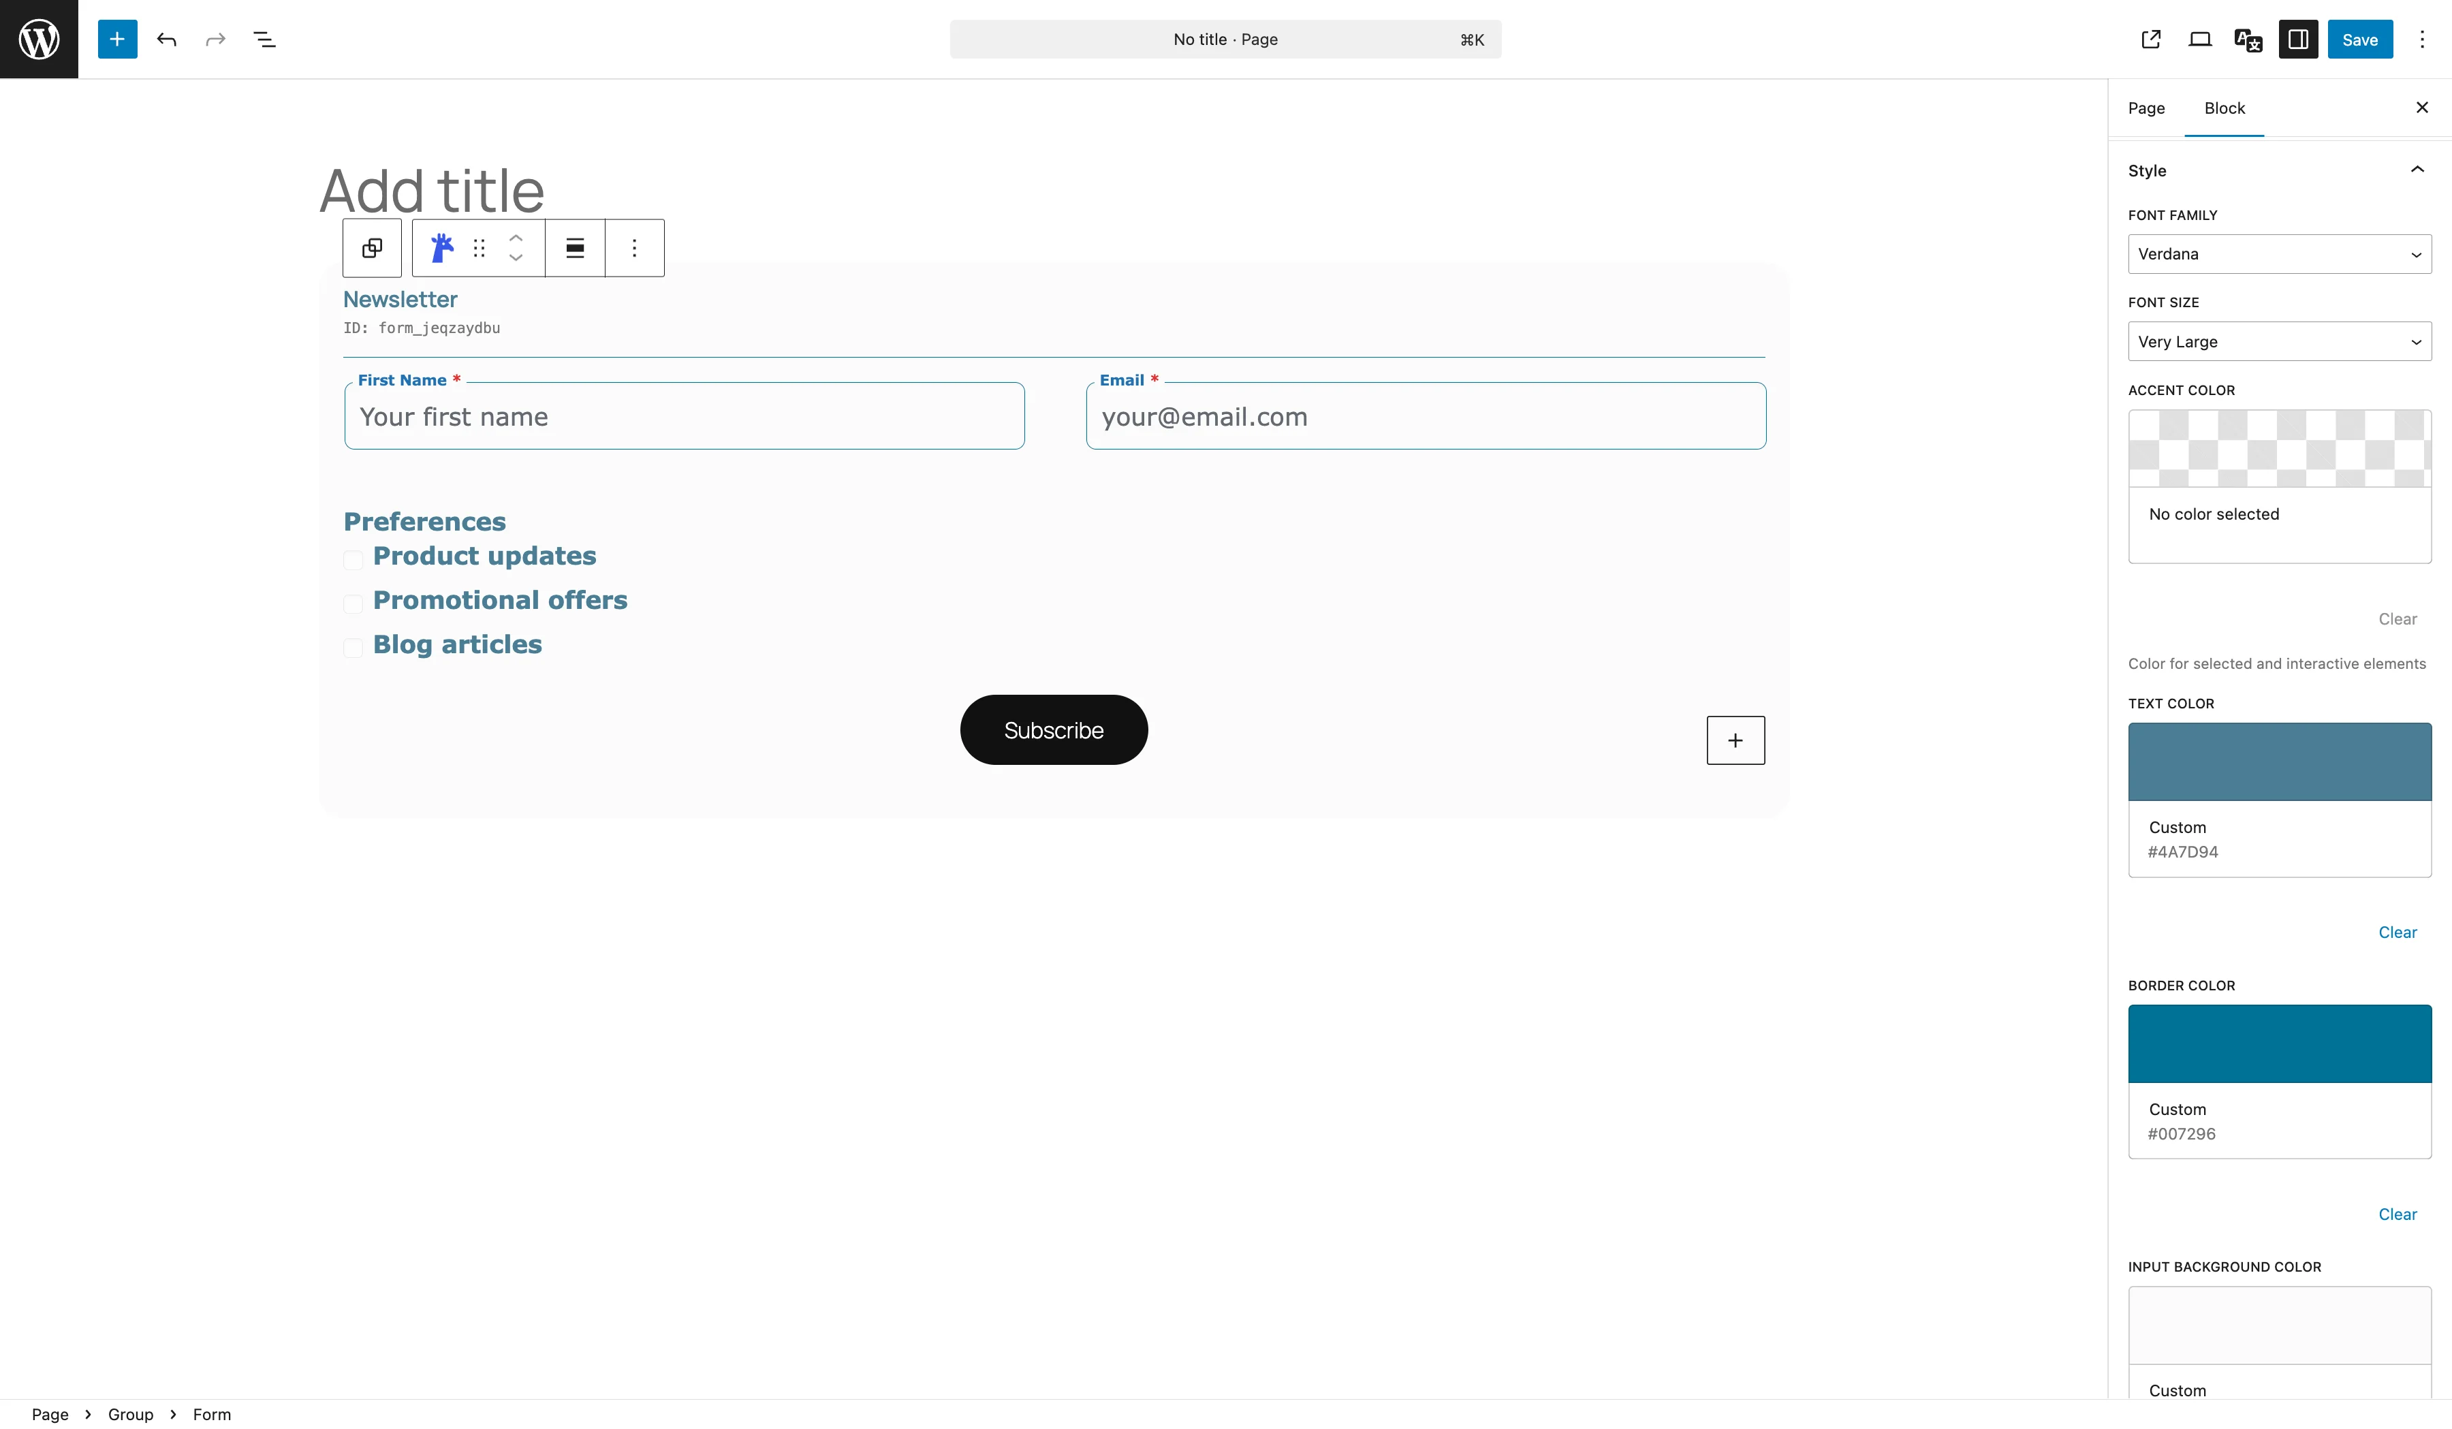
Task: Duplicate the Form block from its toolbar
Action: click(372, 248)
